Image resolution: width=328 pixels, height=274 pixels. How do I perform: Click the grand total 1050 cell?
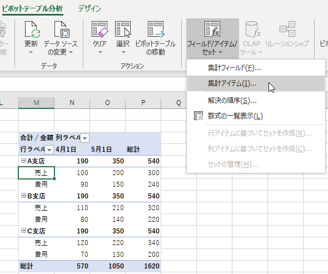coord(107,266)
